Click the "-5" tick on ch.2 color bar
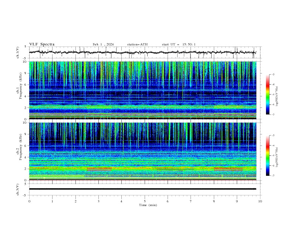This screenshot has height=226, width=293. [273, 155]
